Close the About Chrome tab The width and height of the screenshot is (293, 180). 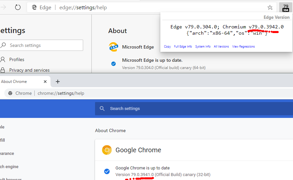45,82
